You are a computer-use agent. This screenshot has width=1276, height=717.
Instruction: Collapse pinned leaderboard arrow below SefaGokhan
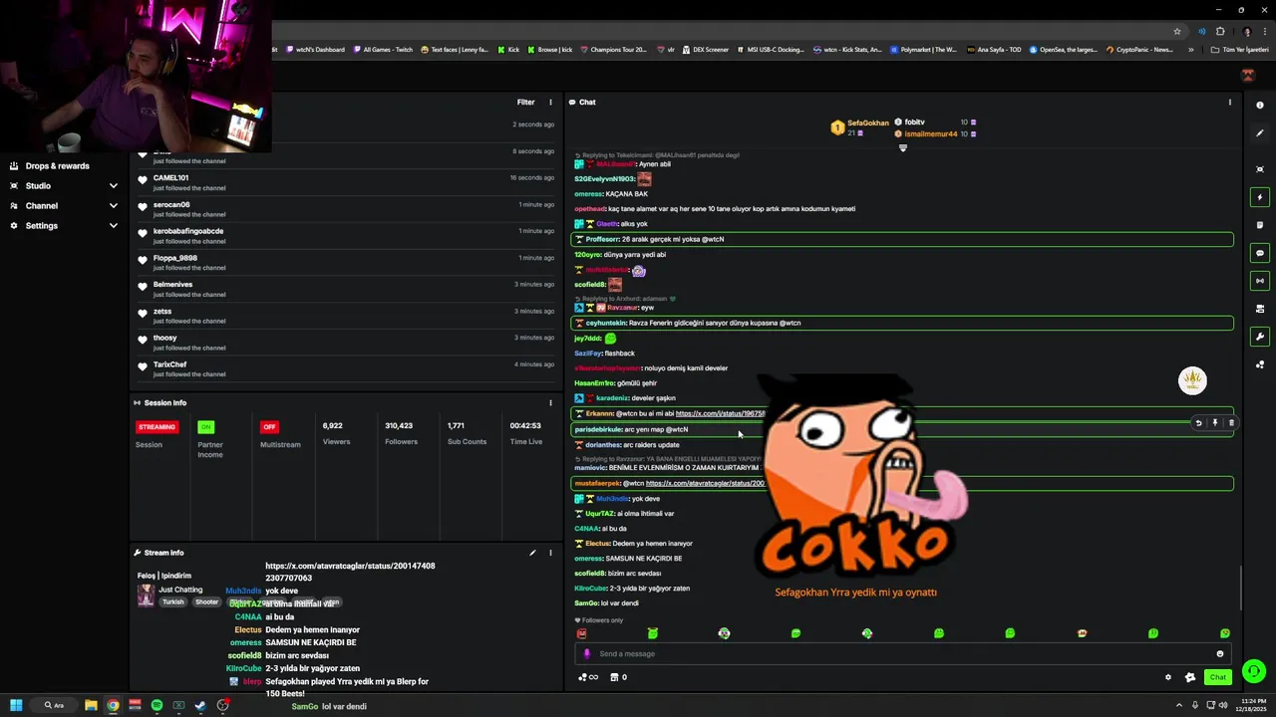tap(903, 148)
